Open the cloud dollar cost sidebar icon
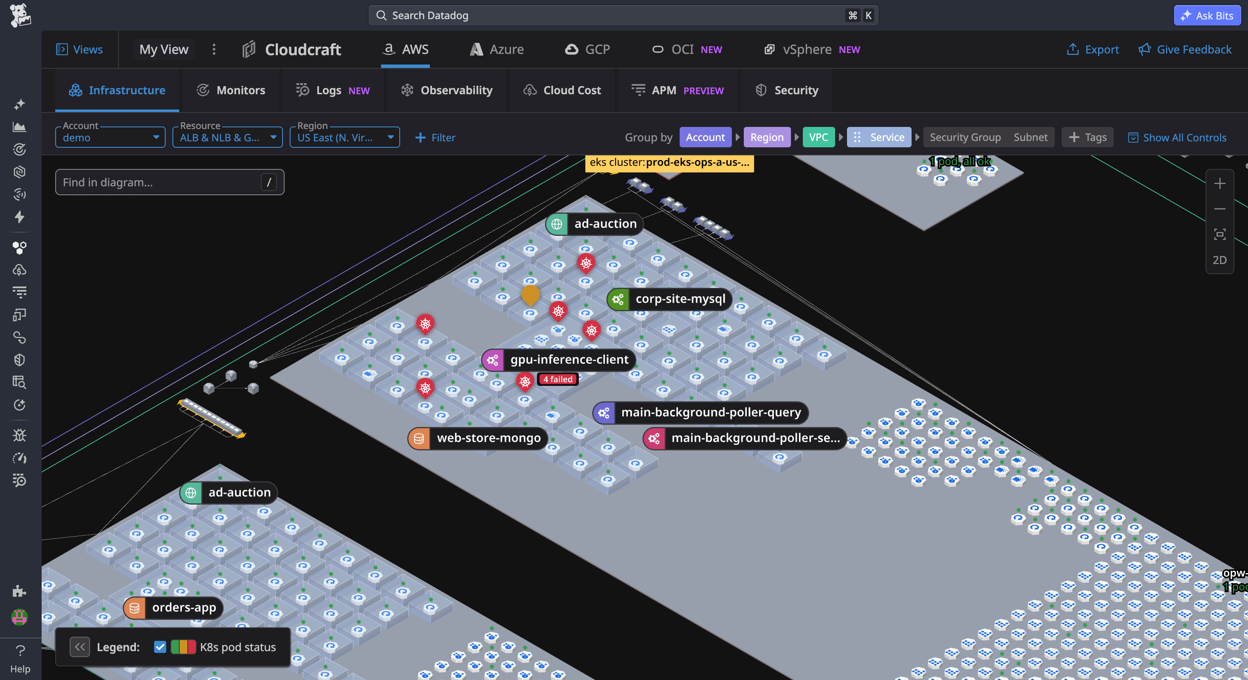 click(20, 270)
